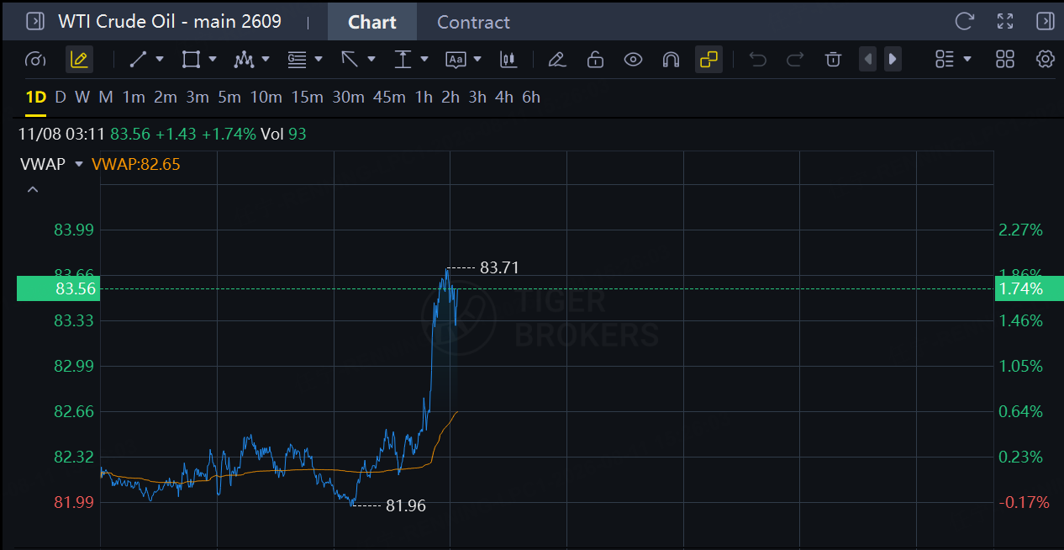This screenshot has height=550, width=1064.
Task: Select the 45m timeframe
Action: 389,97
